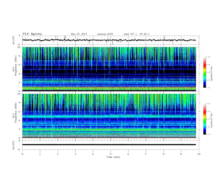This screenshot has height=173, width=224.
Task: Click the "7" tick on the time axis
Action: [146, 154]
